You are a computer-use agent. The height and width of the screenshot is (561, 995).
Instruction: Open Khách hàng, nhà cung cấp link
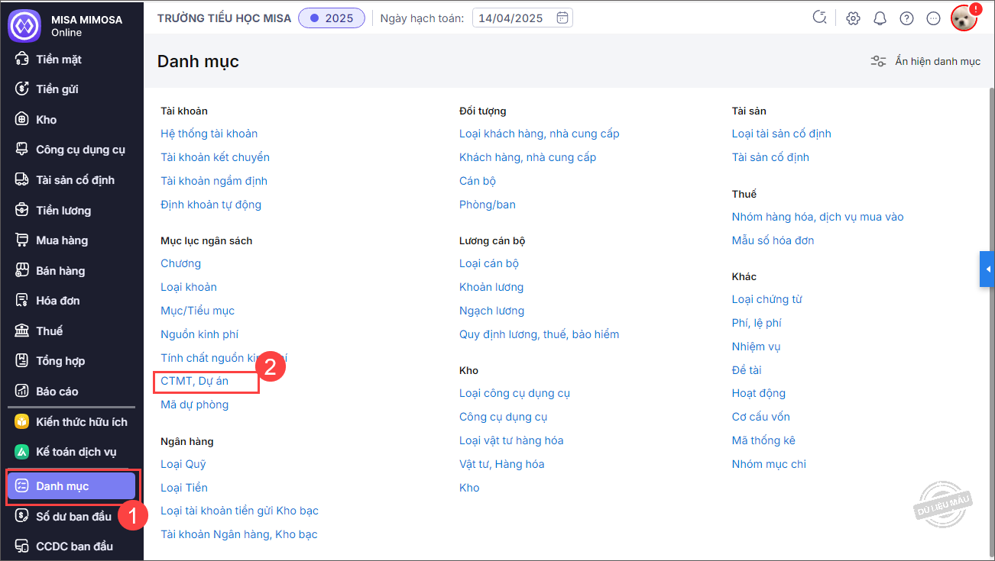(527, 157)
